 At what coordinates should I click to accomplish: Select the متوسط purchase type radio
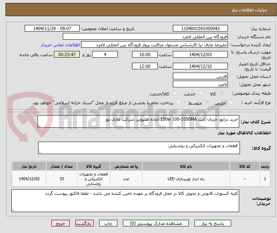click(207, 102)
